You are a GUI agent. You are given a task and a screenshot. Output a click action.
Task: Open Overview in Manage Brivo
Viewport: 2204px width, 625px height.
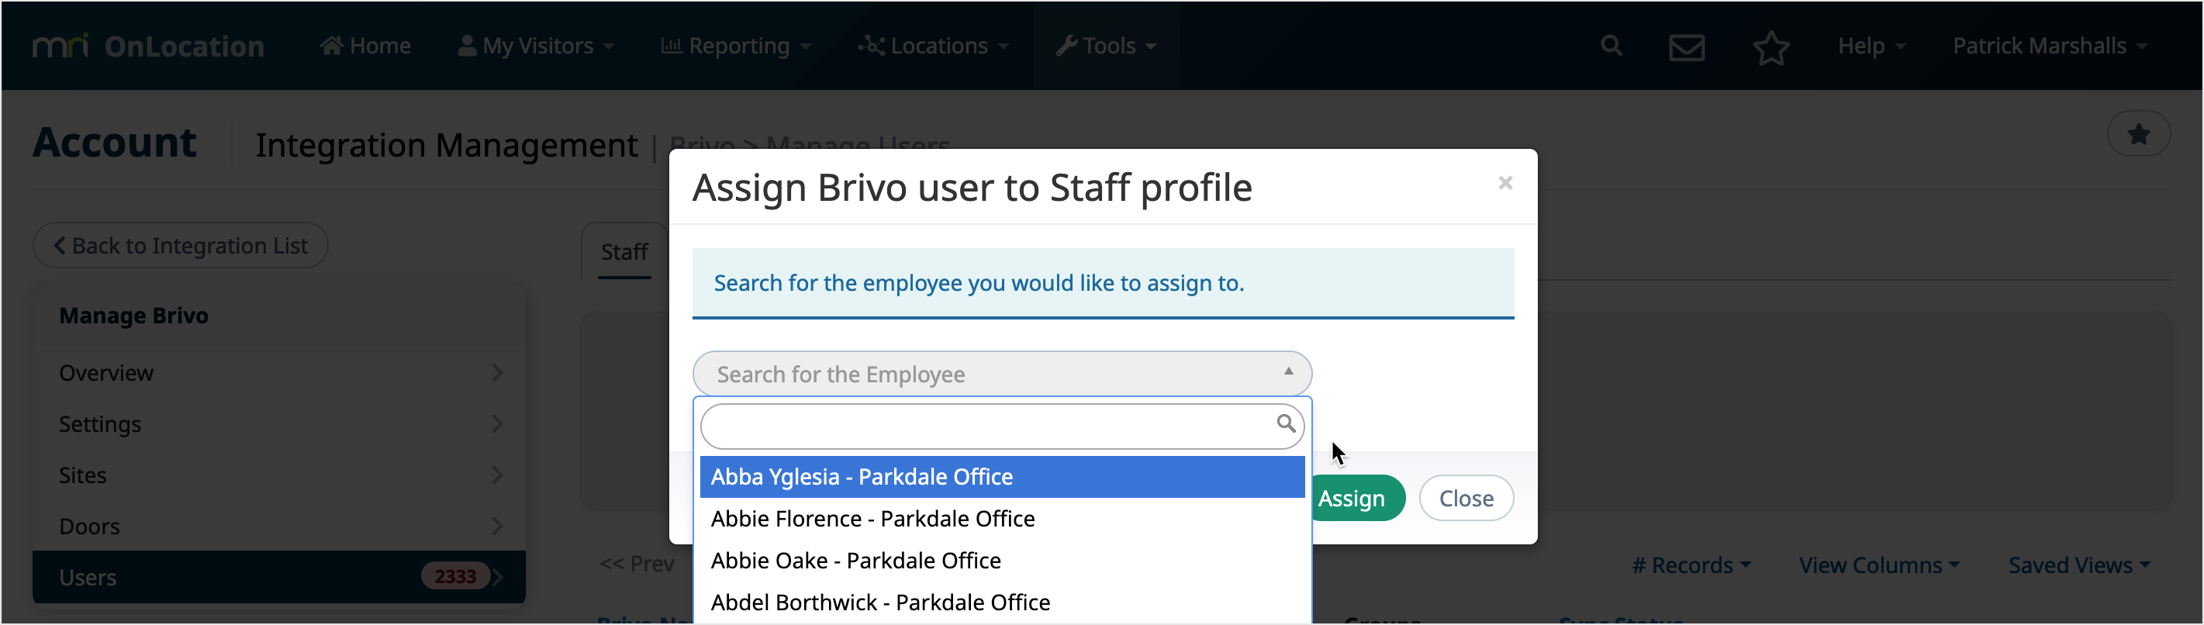(x=280, y=374)
